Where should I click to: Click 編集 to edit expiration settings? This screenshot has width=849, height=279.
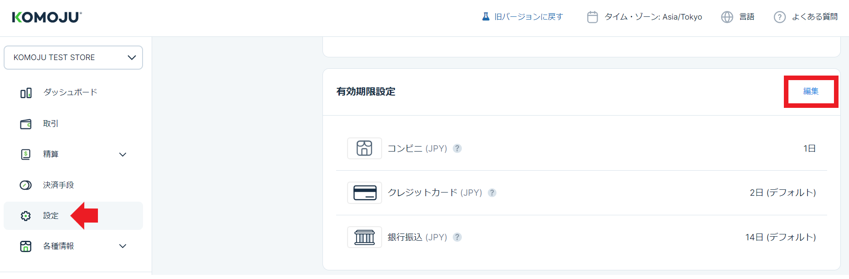point(811,91)
